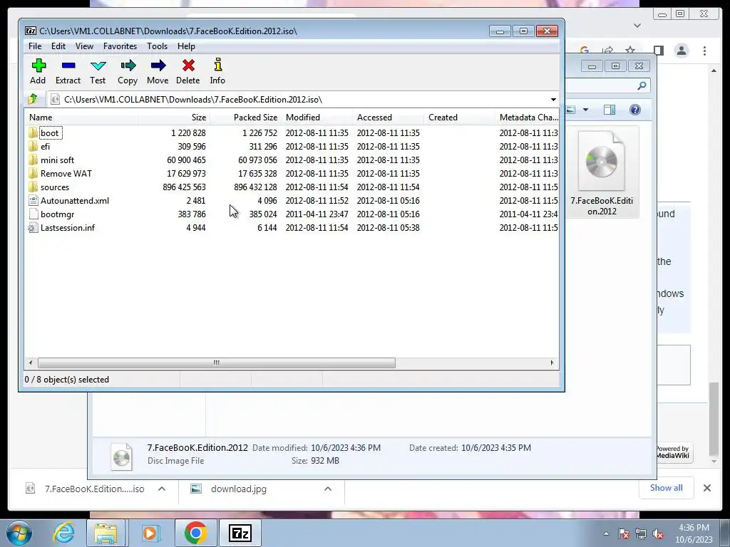Open Windows Explorer taskbar button

(106, 533)
